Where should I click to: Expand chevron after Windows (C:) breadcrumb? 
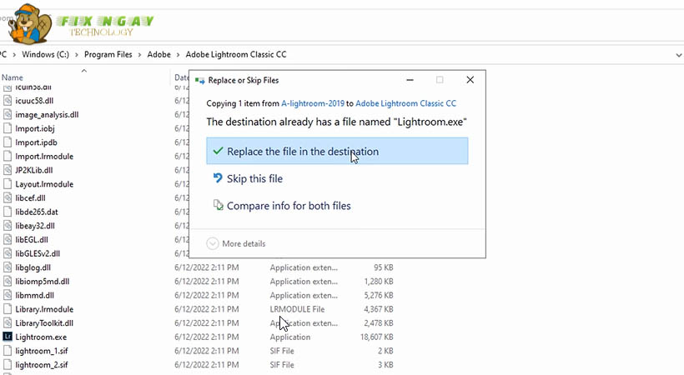tap(77, 55)
